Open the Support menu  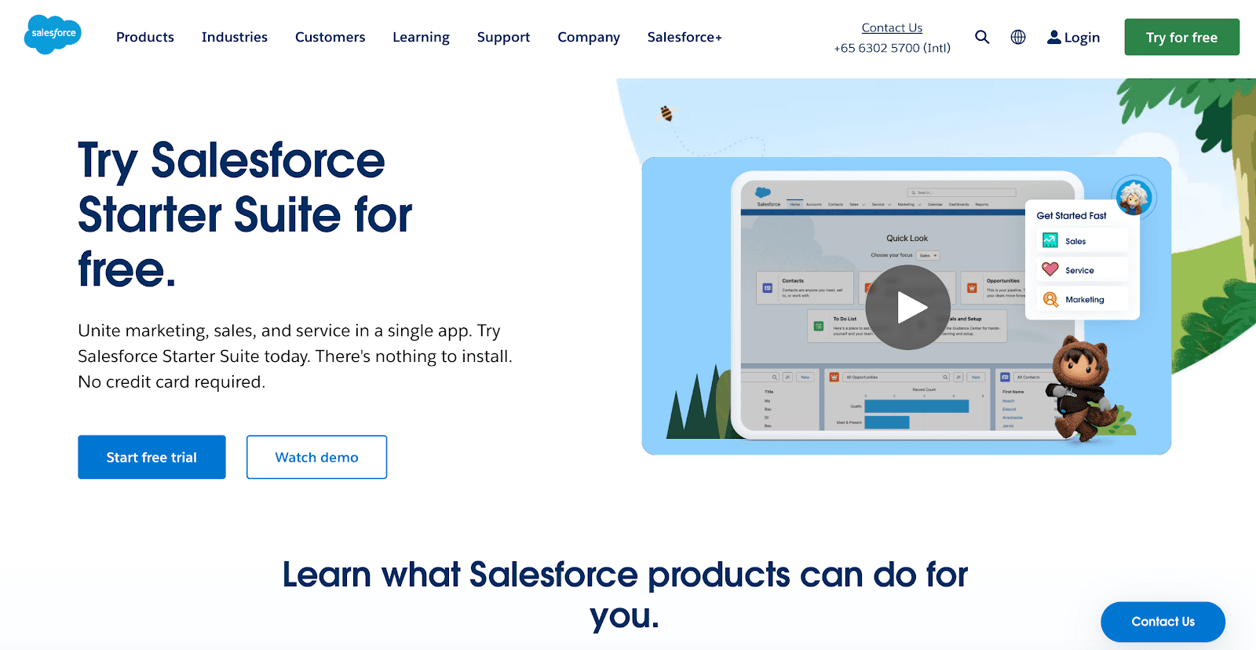click(504, 37)
